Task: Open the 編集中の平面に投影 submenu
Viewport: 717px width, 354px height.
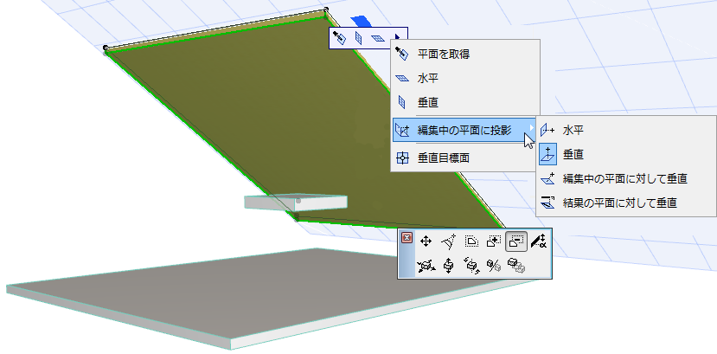Action: [x=464, y=130]
